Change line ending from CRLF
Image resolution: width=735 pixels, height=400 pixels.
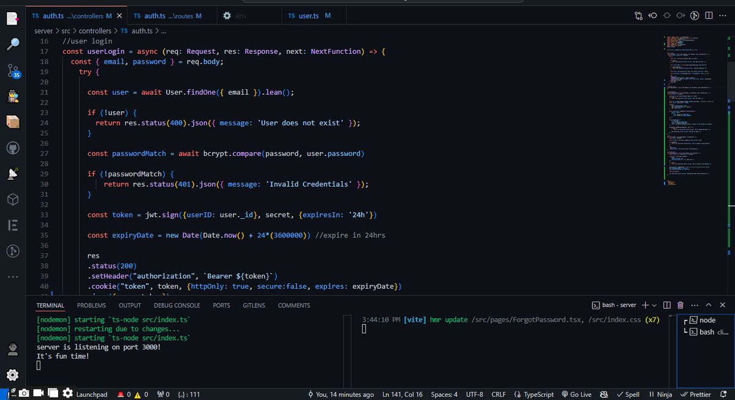pyautogui.click(x=499, y=394)
